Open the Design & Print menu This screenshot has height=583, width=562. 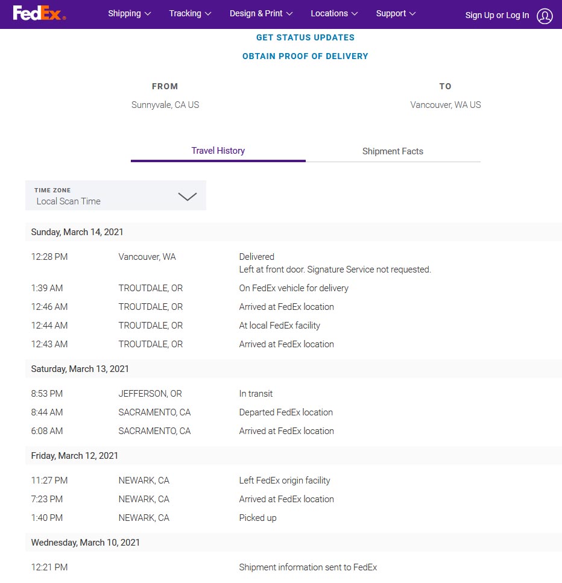coord(261,13)
